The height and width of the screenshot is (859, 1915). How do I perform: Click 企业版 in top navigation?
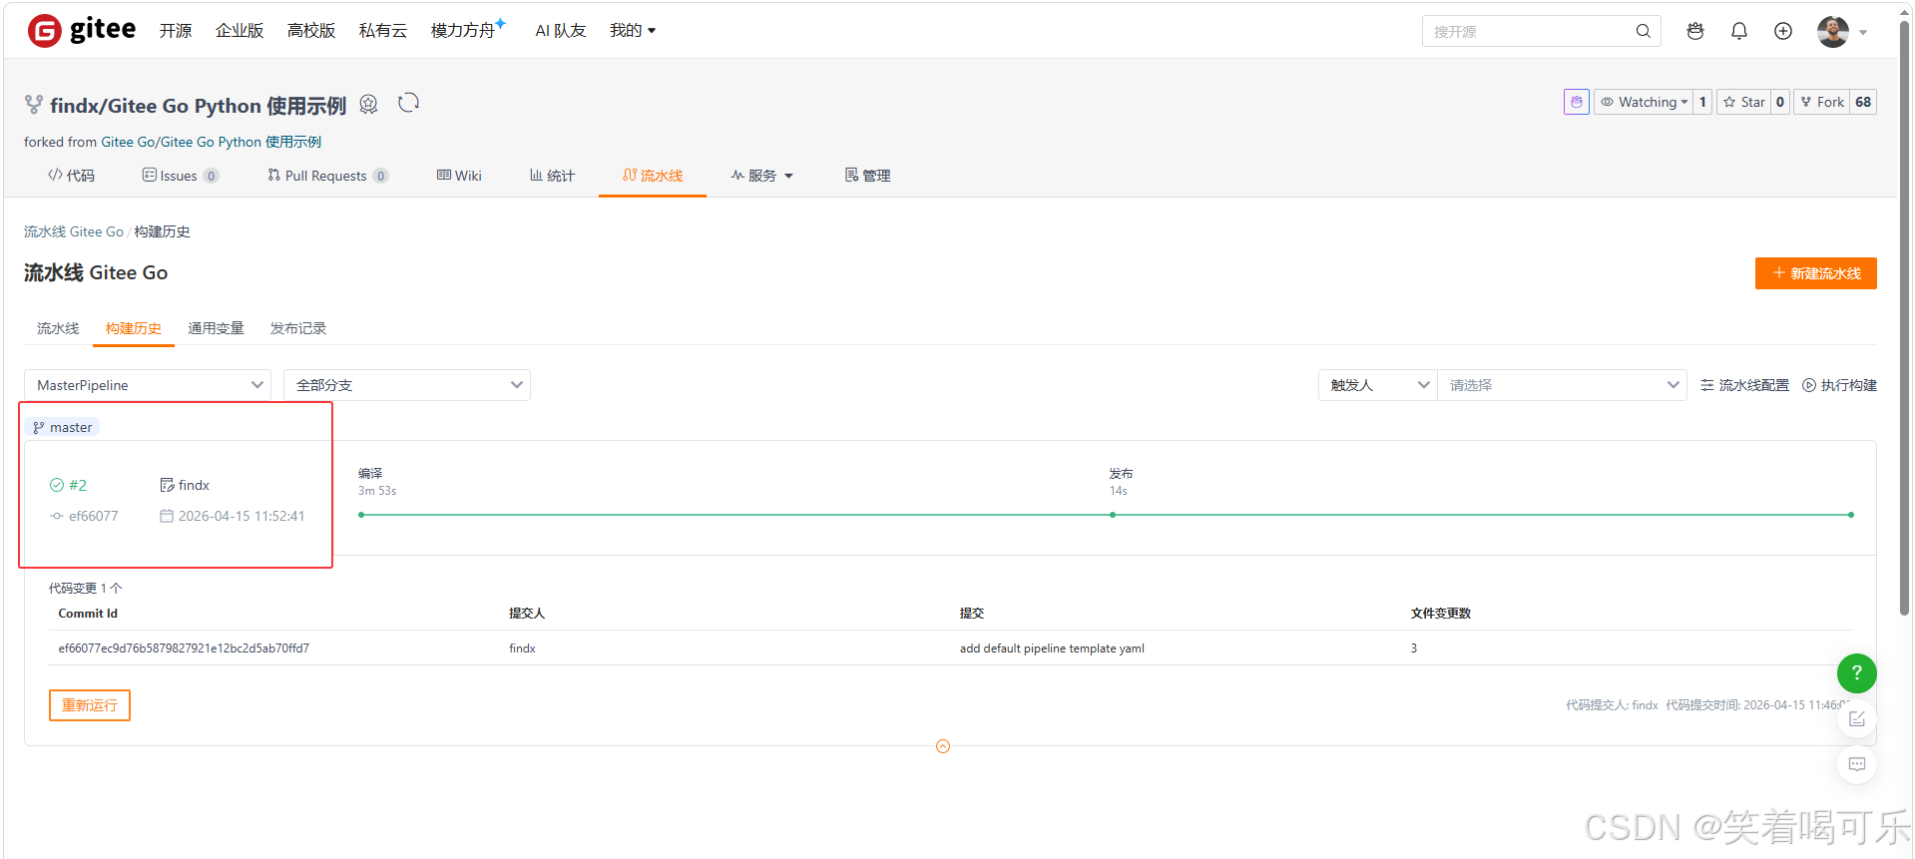239,31
